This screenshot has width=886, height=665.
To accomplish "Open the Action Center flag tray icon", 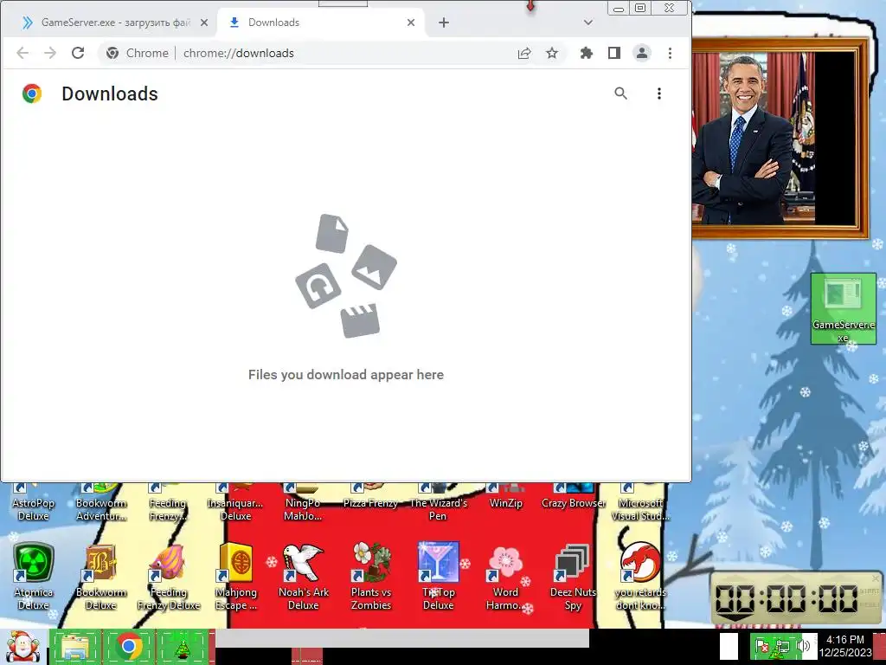I will tap(762, 646).
